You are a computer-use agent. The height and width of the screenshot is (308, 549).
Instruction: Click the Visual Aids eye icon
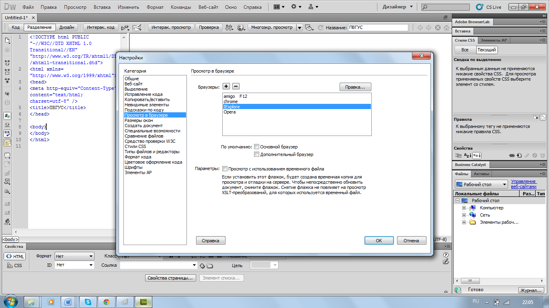click(x=309, y=27)
